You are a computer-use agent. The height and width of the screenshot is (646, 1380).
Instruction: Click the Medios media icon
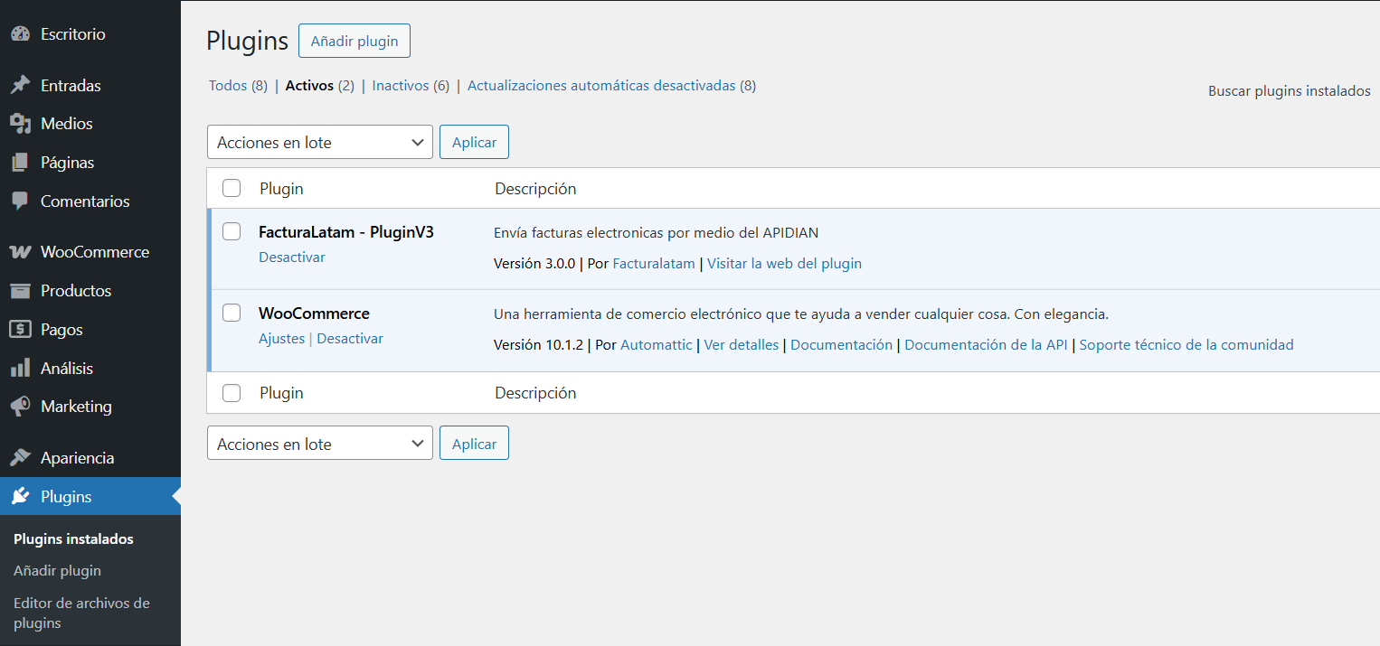20,124
